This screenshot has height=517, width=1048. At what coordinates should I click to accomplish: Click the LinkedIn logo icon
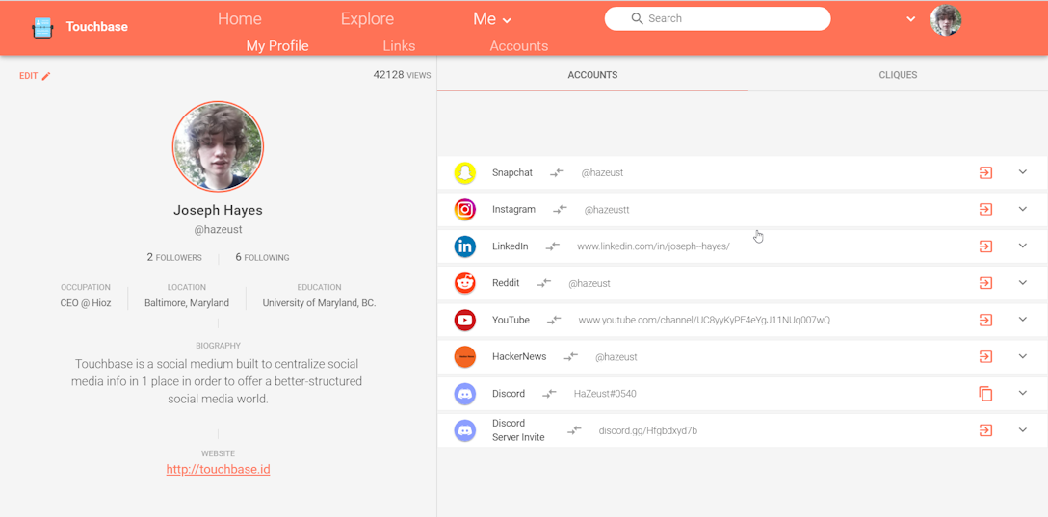pyautogui.click(x=465, y=246)
